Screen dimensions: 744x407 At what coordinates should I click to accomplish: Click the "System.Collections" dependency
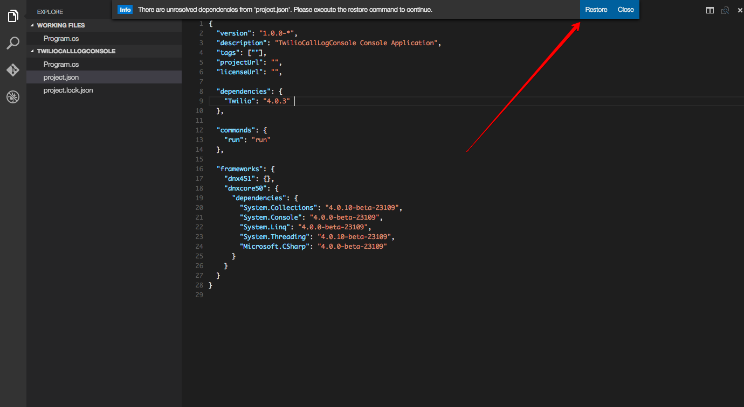pyautogui.click(x=279, y=207)
